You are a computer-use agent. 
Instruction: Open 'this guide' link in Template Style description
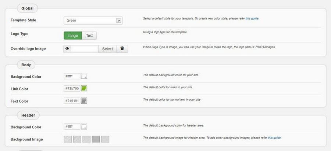pos(252,18)
